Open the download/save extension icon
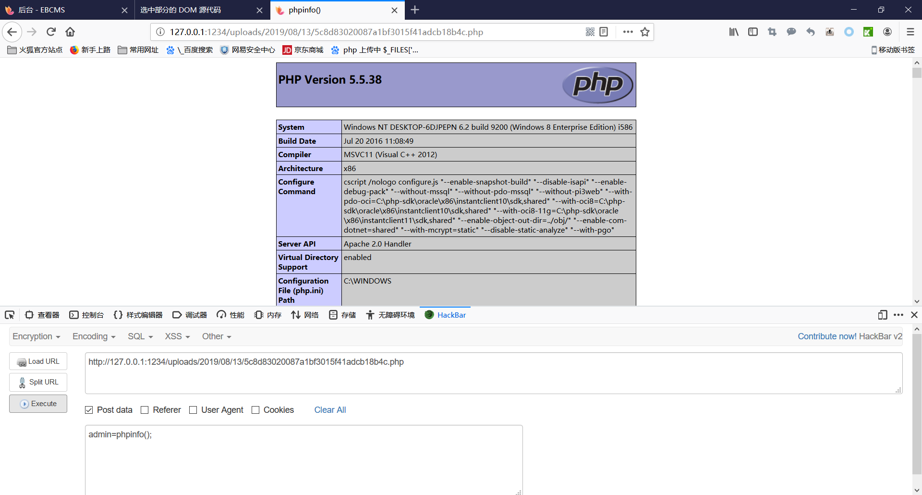 coord(830,32)
